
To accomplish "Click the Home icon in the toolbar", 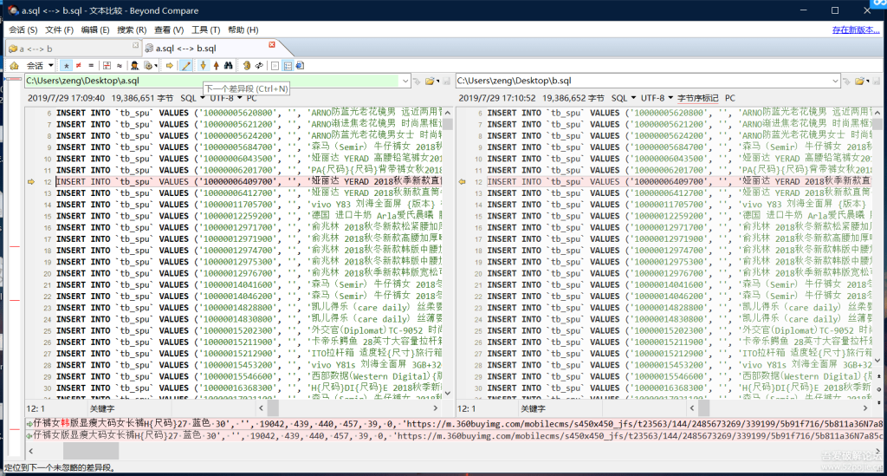I will (x=14, y=66).
